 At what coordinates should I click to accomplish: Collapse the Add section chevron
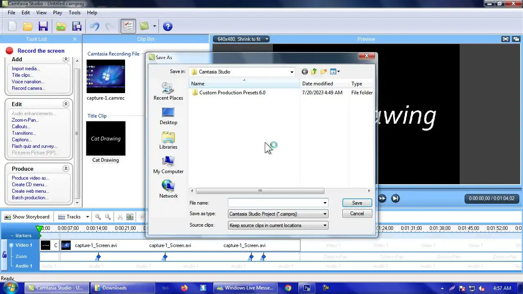pyautogui.click(x=66, y=59)
